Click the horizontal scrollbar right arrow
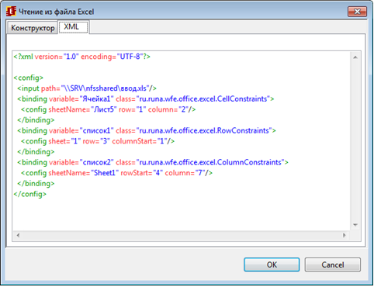This screenshot has height=287, width=374. 345,235
